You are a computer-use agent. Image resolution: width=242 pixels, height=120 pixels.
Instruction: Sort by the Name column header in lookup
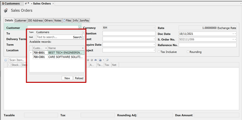(x=66, y=48)
